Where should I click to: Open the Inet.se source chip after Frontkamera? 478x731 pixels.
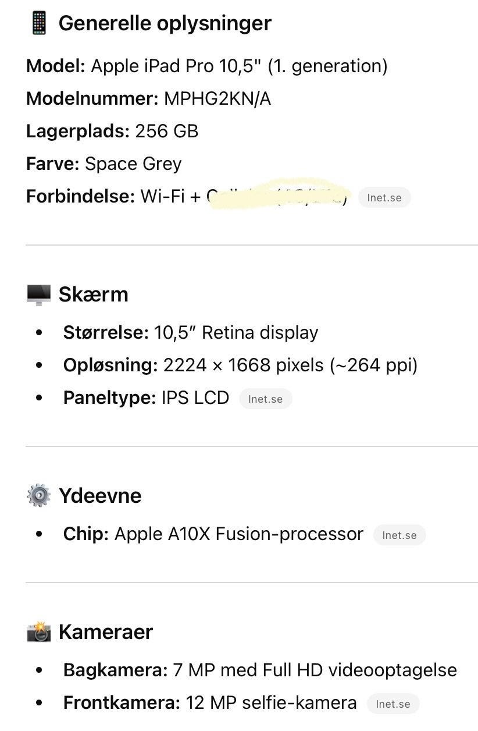click(x=393, y=704)
